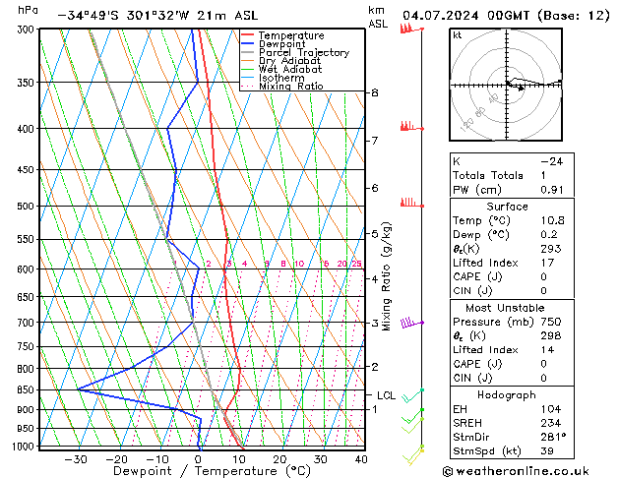Click the Mixing Ratio (g/kg) axis title
The height and width of the screenshot is (478, 619).
[386, 276]
